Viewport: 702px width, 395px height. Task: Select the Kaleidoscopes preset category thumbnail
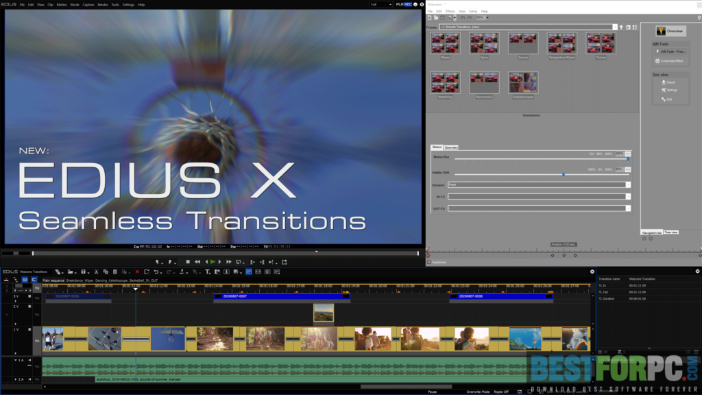pos(523,83)
